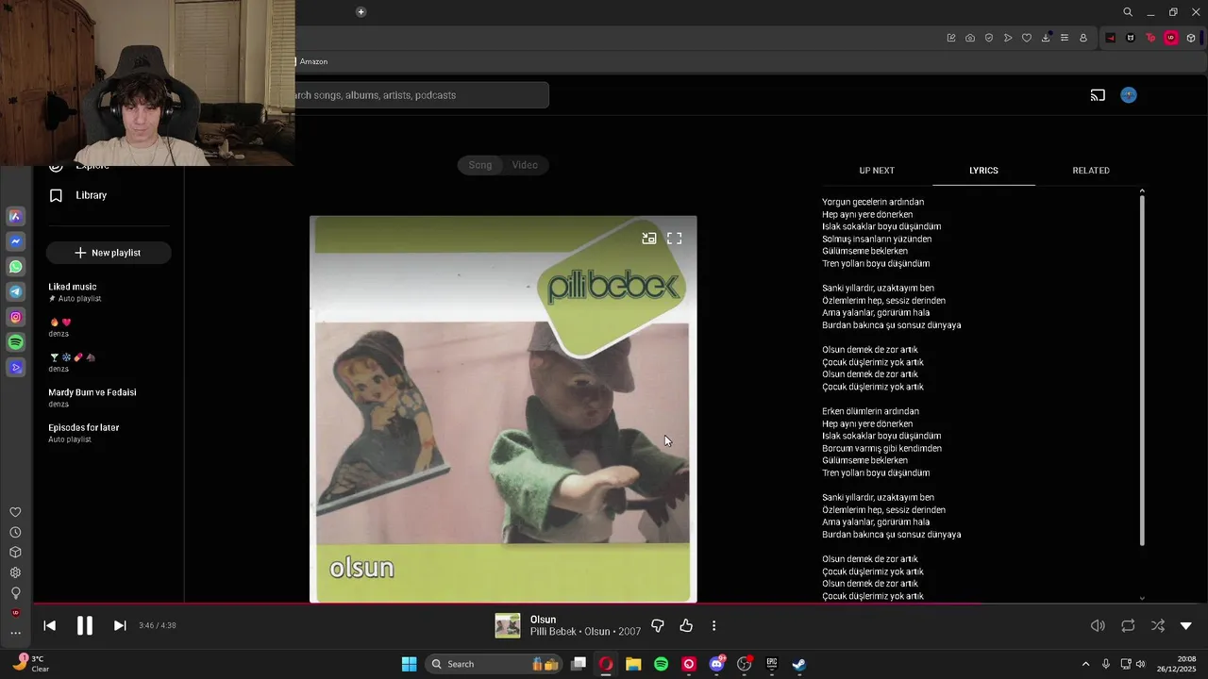Open Opera's Aria AI sidebar icon
Viewport: 1208px width, 679px height.
point(15,216)
